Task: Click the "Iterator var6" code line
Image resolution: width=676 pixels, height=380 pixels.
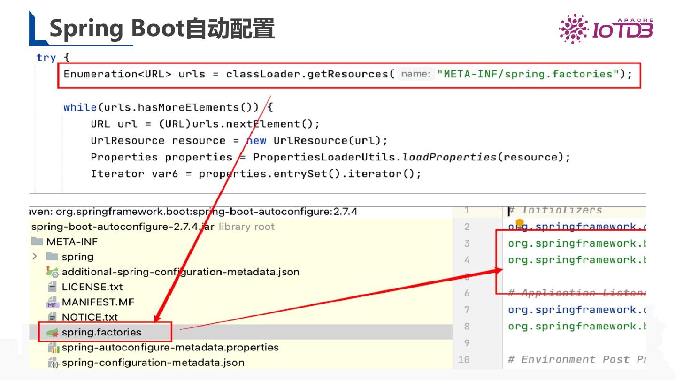Action: point(256,174)
